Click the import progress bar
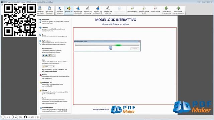Screen dimensions: 214x120 tap(107, 45)
